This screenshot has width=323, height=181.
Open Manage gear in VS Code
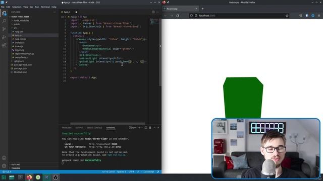point(4,165)
